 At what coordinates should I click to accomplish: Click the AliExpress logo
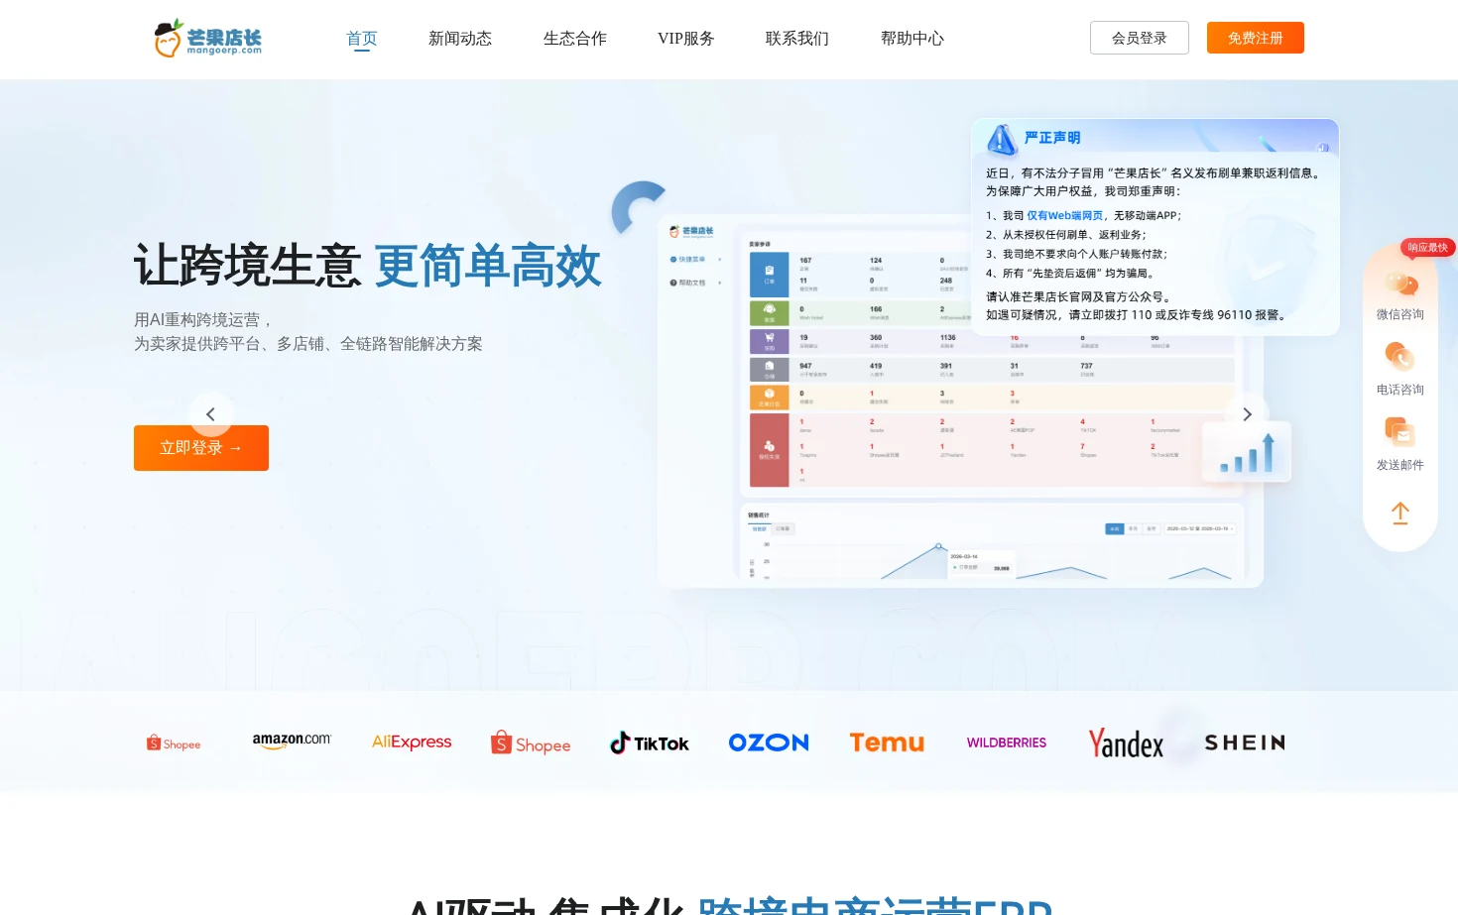pyautogui.click(x=412, y=743)
